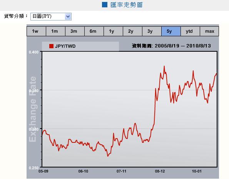The image size is (229, 181).
Task: Click the 0.300 axis label
Action: 33,129
